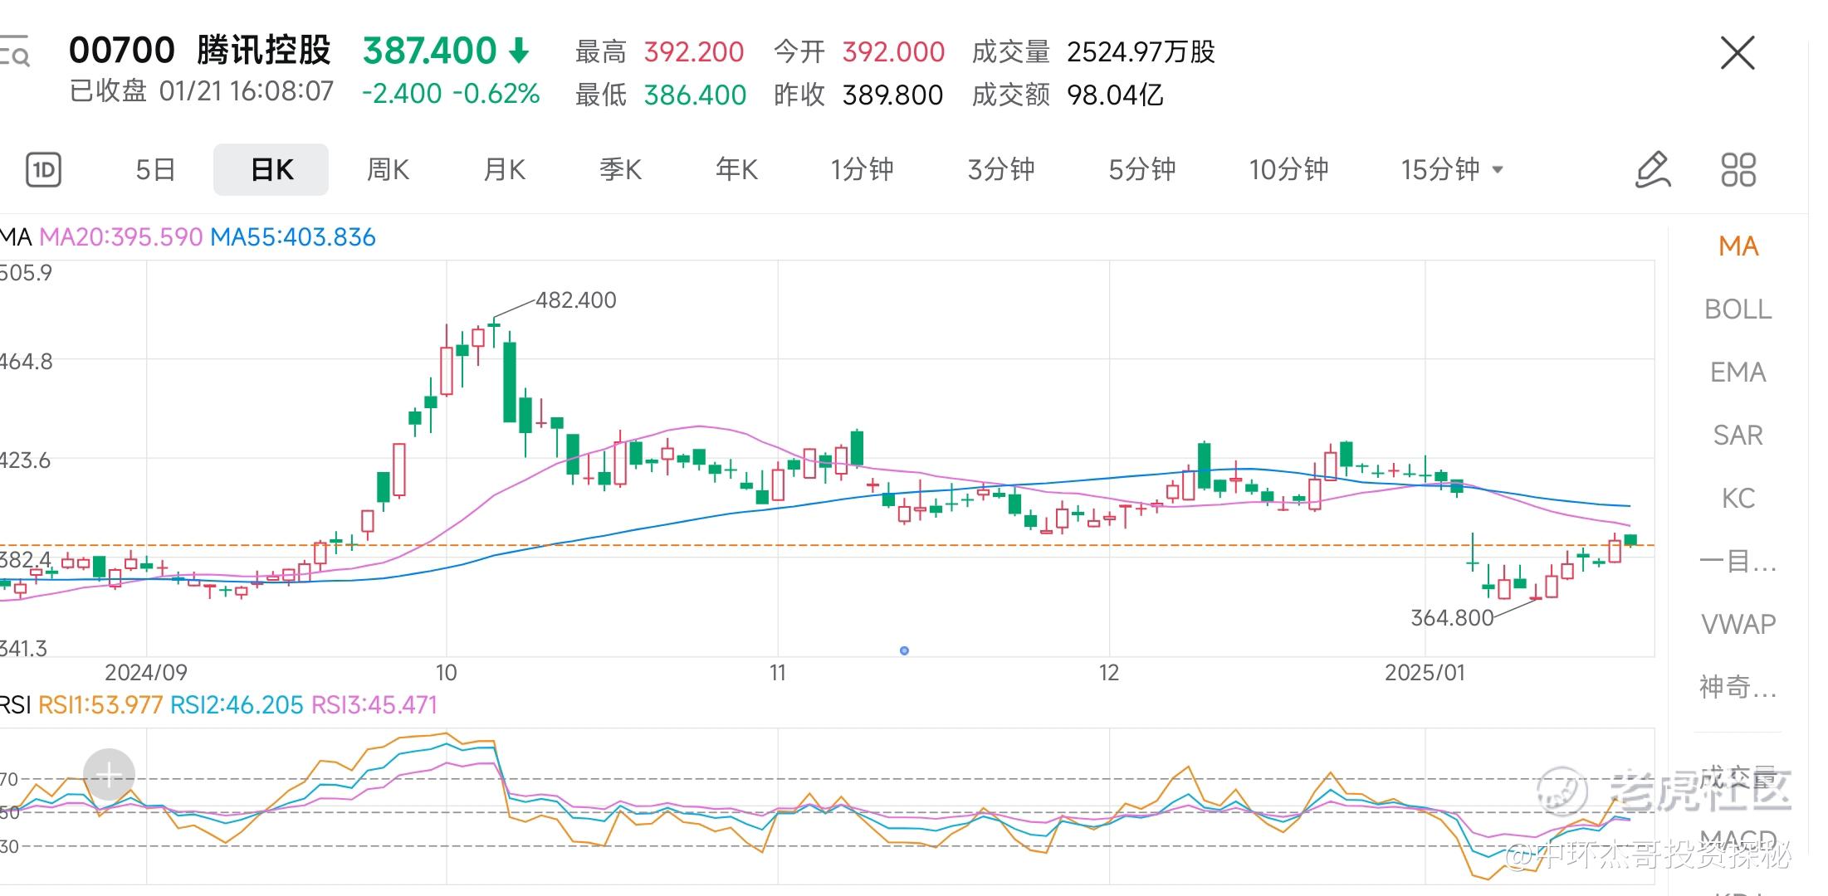
Task: Expand the 15分钟 interval dropdown
Action: pos(1451,170)
